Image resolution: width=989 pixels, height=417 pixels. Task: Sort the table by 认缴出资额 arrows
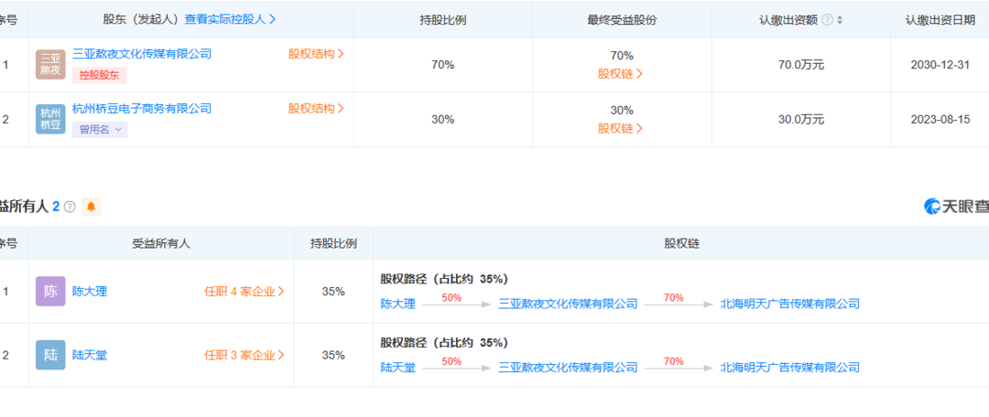pos(840,19)
